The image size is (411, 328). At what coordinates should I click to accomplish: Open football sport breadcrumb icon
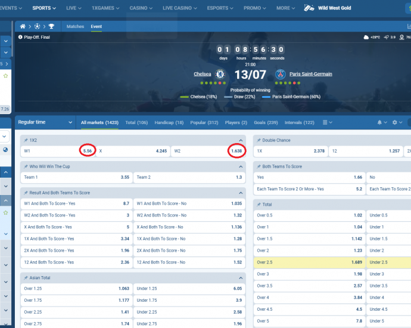(37, 26)
